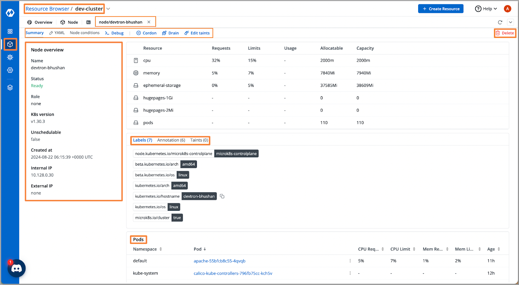This screenshot has height=285, width=519.
Task: Click the Capacity column header
Action: tap(365, 48)
